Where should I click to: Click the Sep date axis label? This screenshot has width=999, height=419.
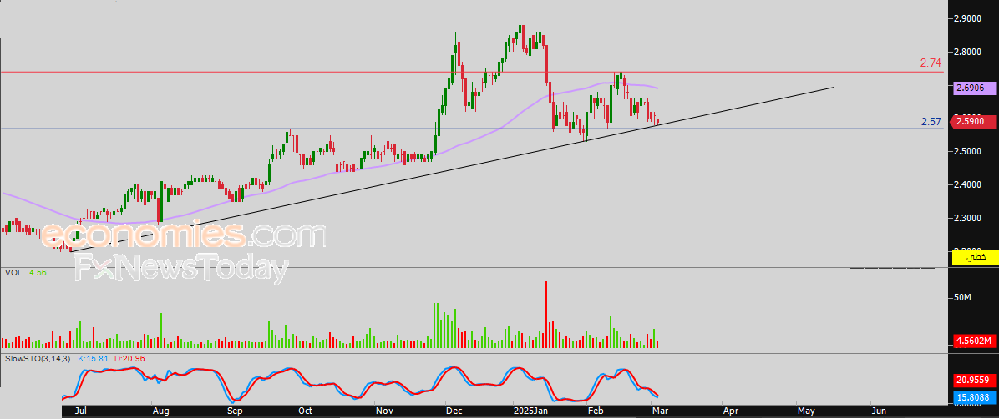coord(235,411)
